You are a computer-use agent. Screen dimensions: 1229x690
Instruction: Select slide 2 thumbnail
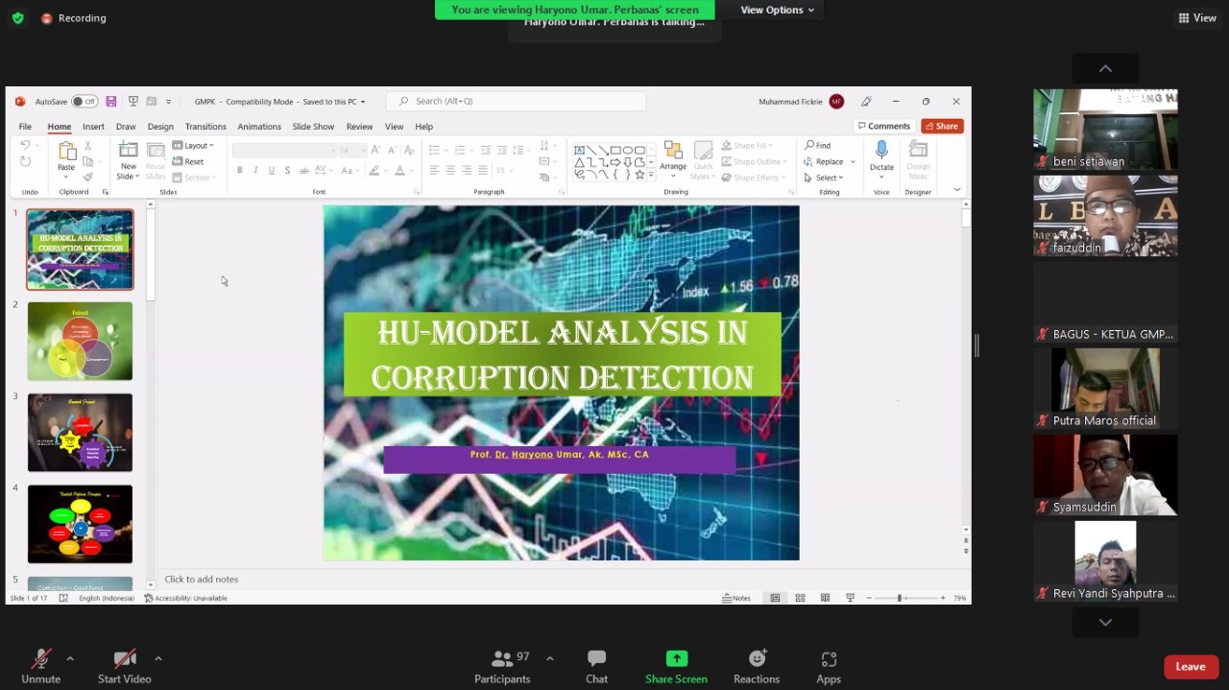point(80,341)
